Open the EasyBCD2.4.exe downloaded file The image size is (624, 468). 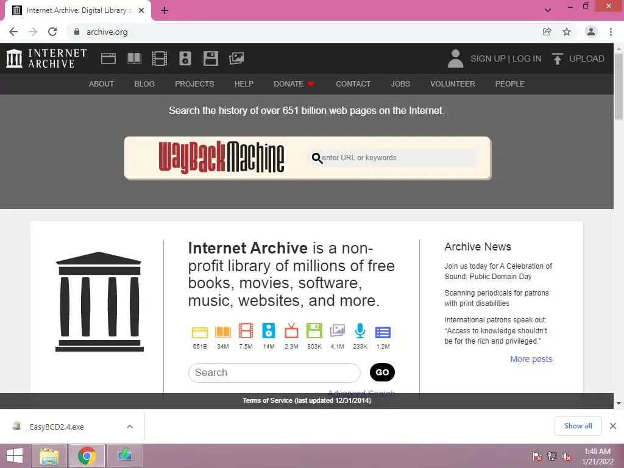coord(57,427)
